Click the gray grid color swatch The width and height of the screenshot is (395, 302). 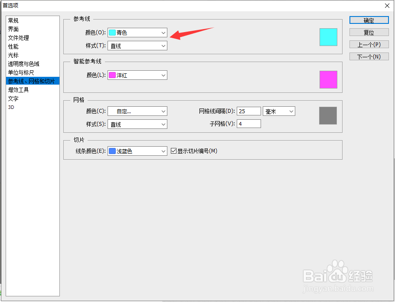[328, 115]
